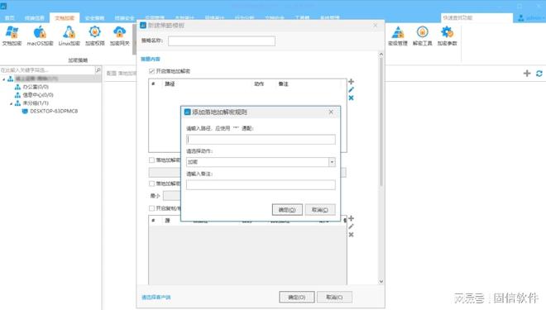Switch to the first 首页 ribbon tab
The width and height of the screenshot is (546, 310).
(10, 17)
